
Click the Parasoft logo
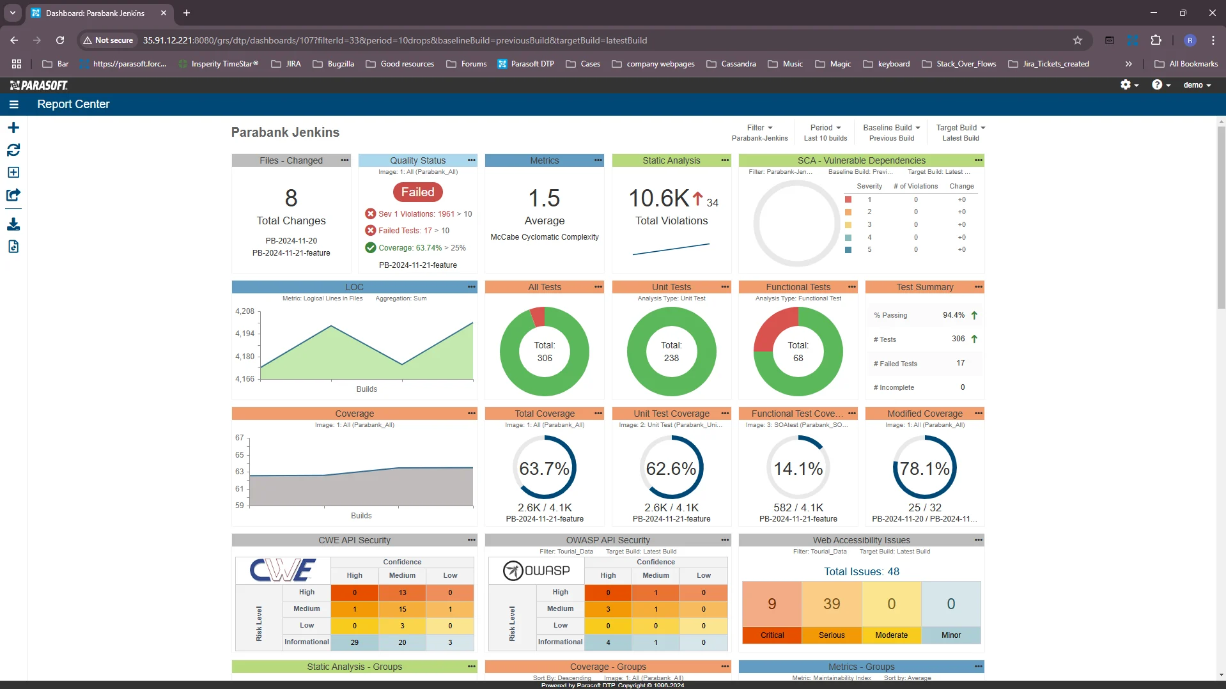[39, 85]
